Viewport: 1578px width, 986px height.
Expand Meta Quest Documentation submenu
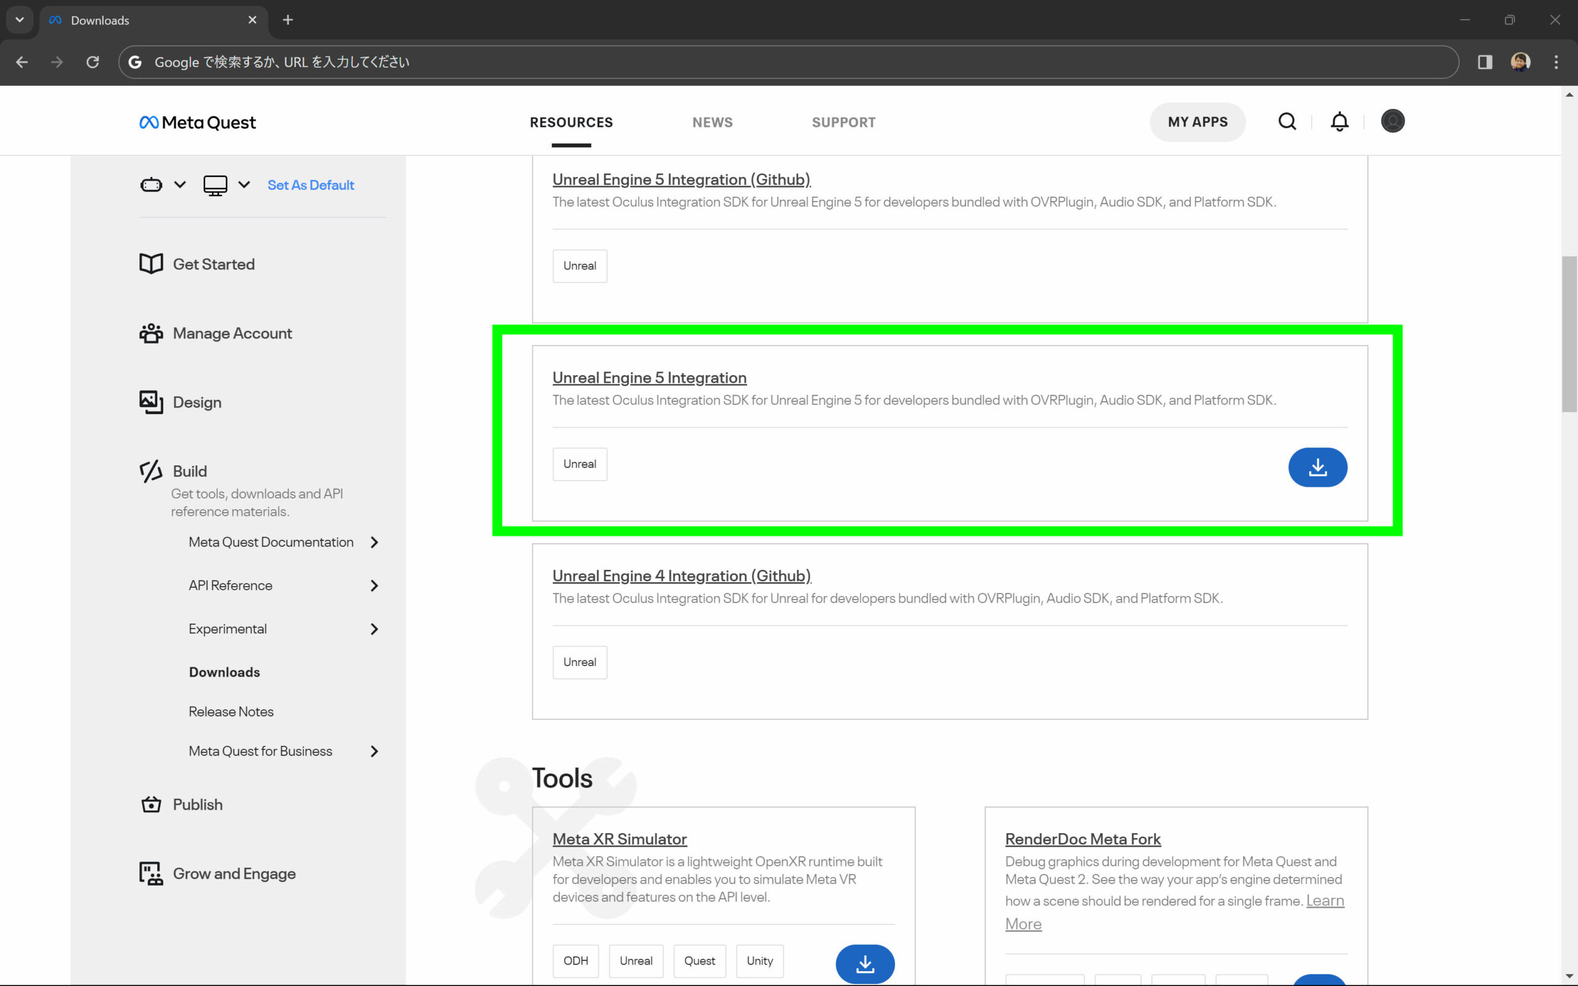[x=374, y=542]
